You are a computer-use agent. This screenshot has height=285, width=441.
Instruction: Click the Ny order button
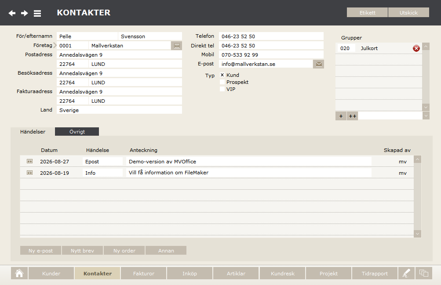(124, 250)
